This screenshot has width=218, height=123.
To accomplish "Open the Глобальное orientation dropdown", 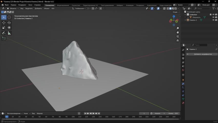I will [x=79, y=8].
